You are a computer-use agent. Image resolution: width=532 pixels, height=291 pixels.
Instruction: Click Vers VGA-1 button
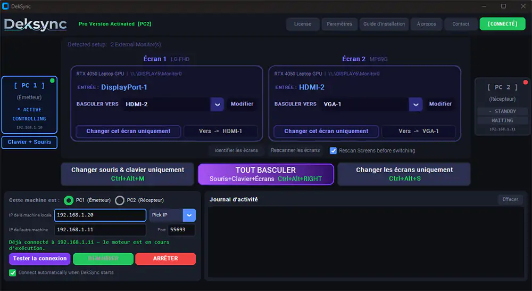(x=418, y=131)
